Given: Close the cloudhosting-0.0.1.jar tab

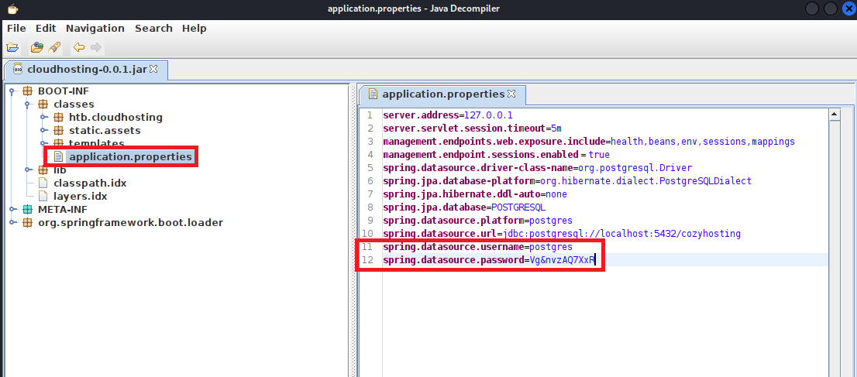Looking at the screenshot, I should point(153,69).
